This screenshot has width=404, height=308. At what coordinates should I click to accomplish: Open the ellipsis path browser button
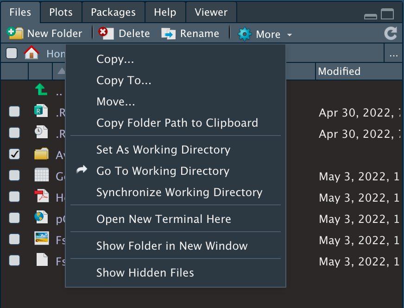(393, 54)
